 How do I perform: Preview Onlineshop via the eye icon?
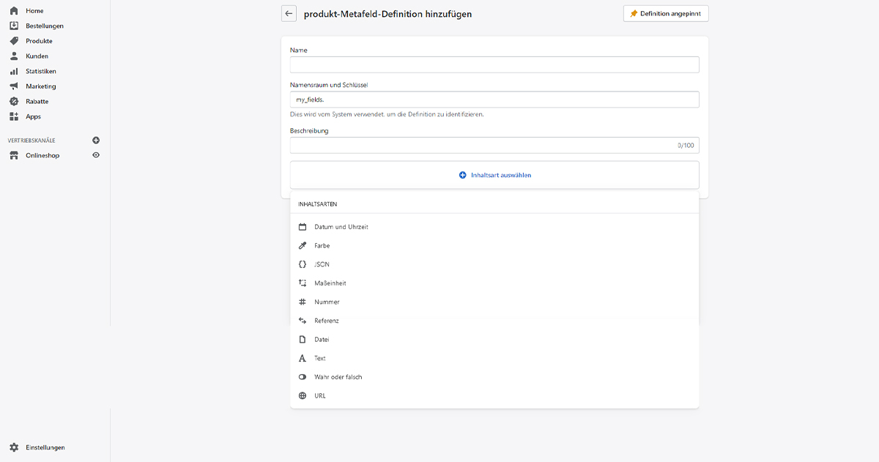coord(96,155)
